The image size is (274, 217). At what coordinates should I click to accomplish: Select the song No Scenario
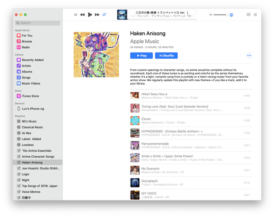191,170
